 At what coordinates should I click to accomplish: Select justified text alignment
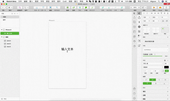pos(165,80)
